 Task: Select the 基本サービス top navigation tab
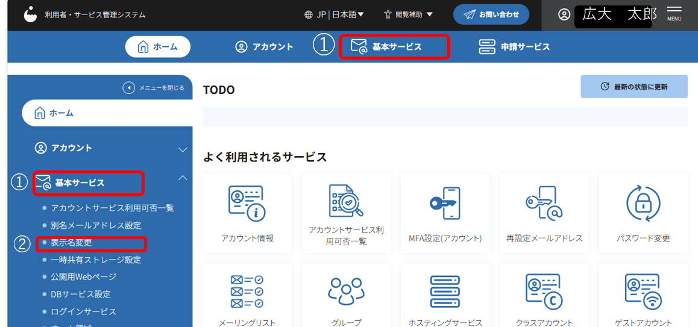[394, 46]
